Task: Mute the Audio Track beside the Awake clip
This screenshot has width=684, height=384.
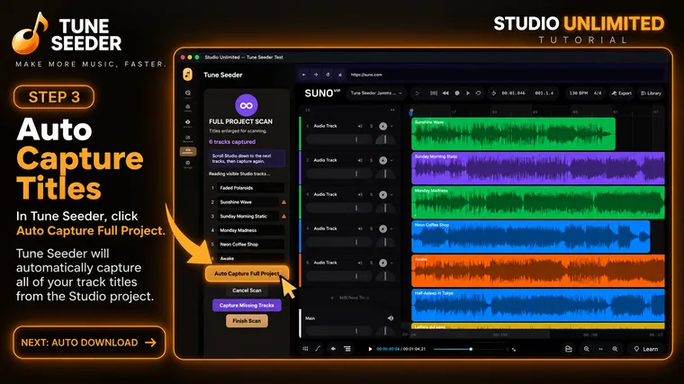Action: click(x=360, y=263)
